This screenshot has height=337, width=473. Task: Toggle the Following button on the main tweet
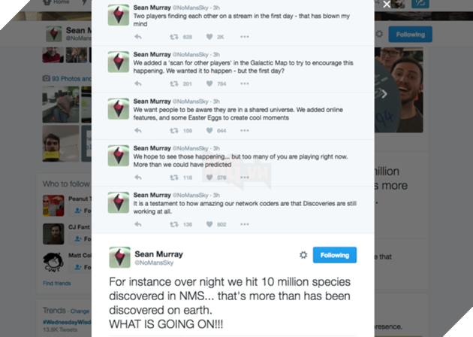(334, 255)
